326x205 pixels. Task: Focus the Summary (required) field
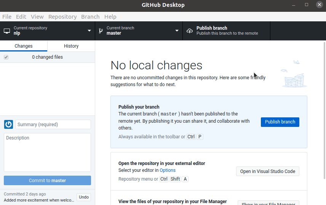point(53,125)
